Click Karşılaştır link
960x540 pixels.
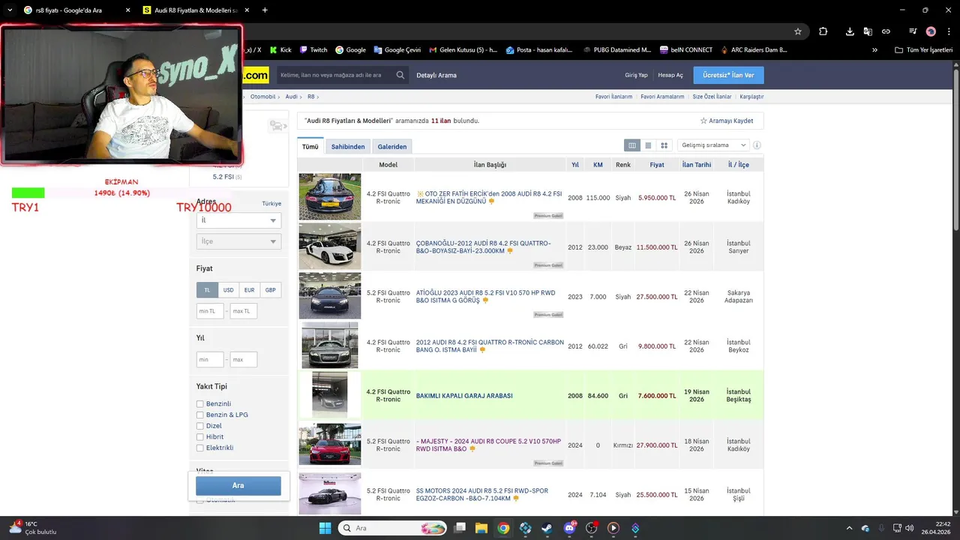click(x=751, y=97)
